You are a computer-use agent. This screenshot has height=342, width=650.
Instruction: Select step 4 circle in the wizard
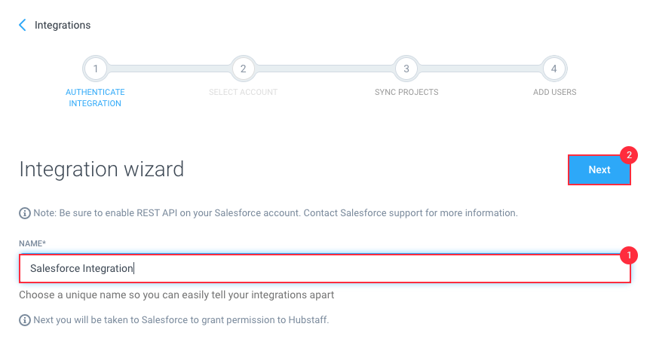(553, 69)
